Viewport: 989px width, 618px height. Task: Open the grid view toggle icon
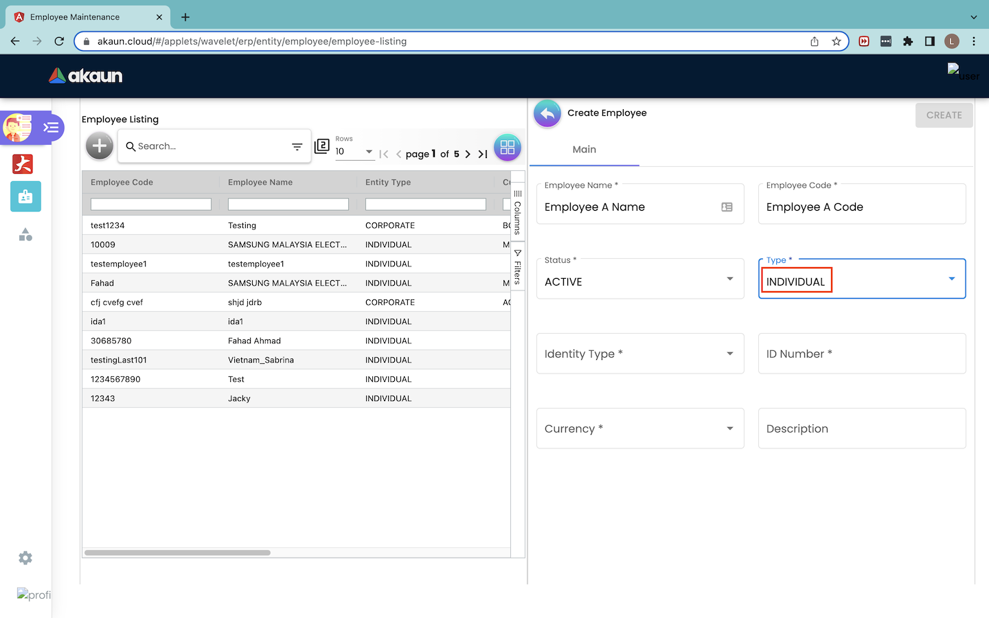tap(507, 147)
